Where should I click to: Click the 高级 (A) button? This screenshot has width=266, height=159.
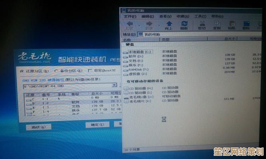[39, 127]
